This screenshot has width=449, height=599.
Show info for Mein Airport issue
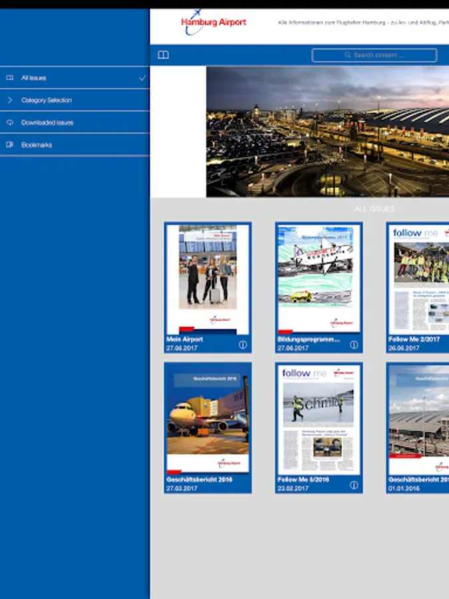point(243,345)
